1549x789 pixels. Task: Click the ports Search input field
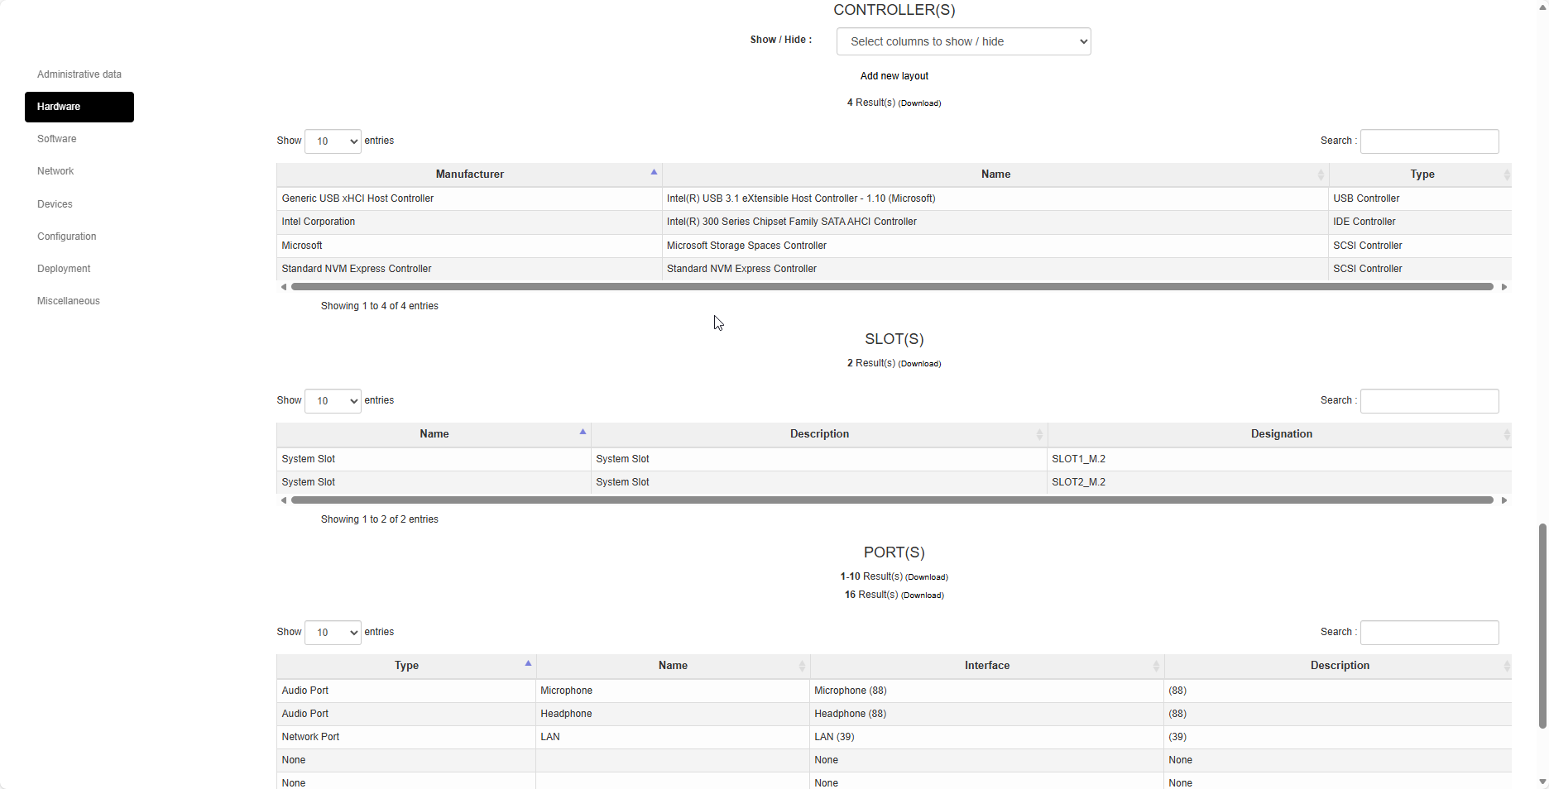[1429, 633]
